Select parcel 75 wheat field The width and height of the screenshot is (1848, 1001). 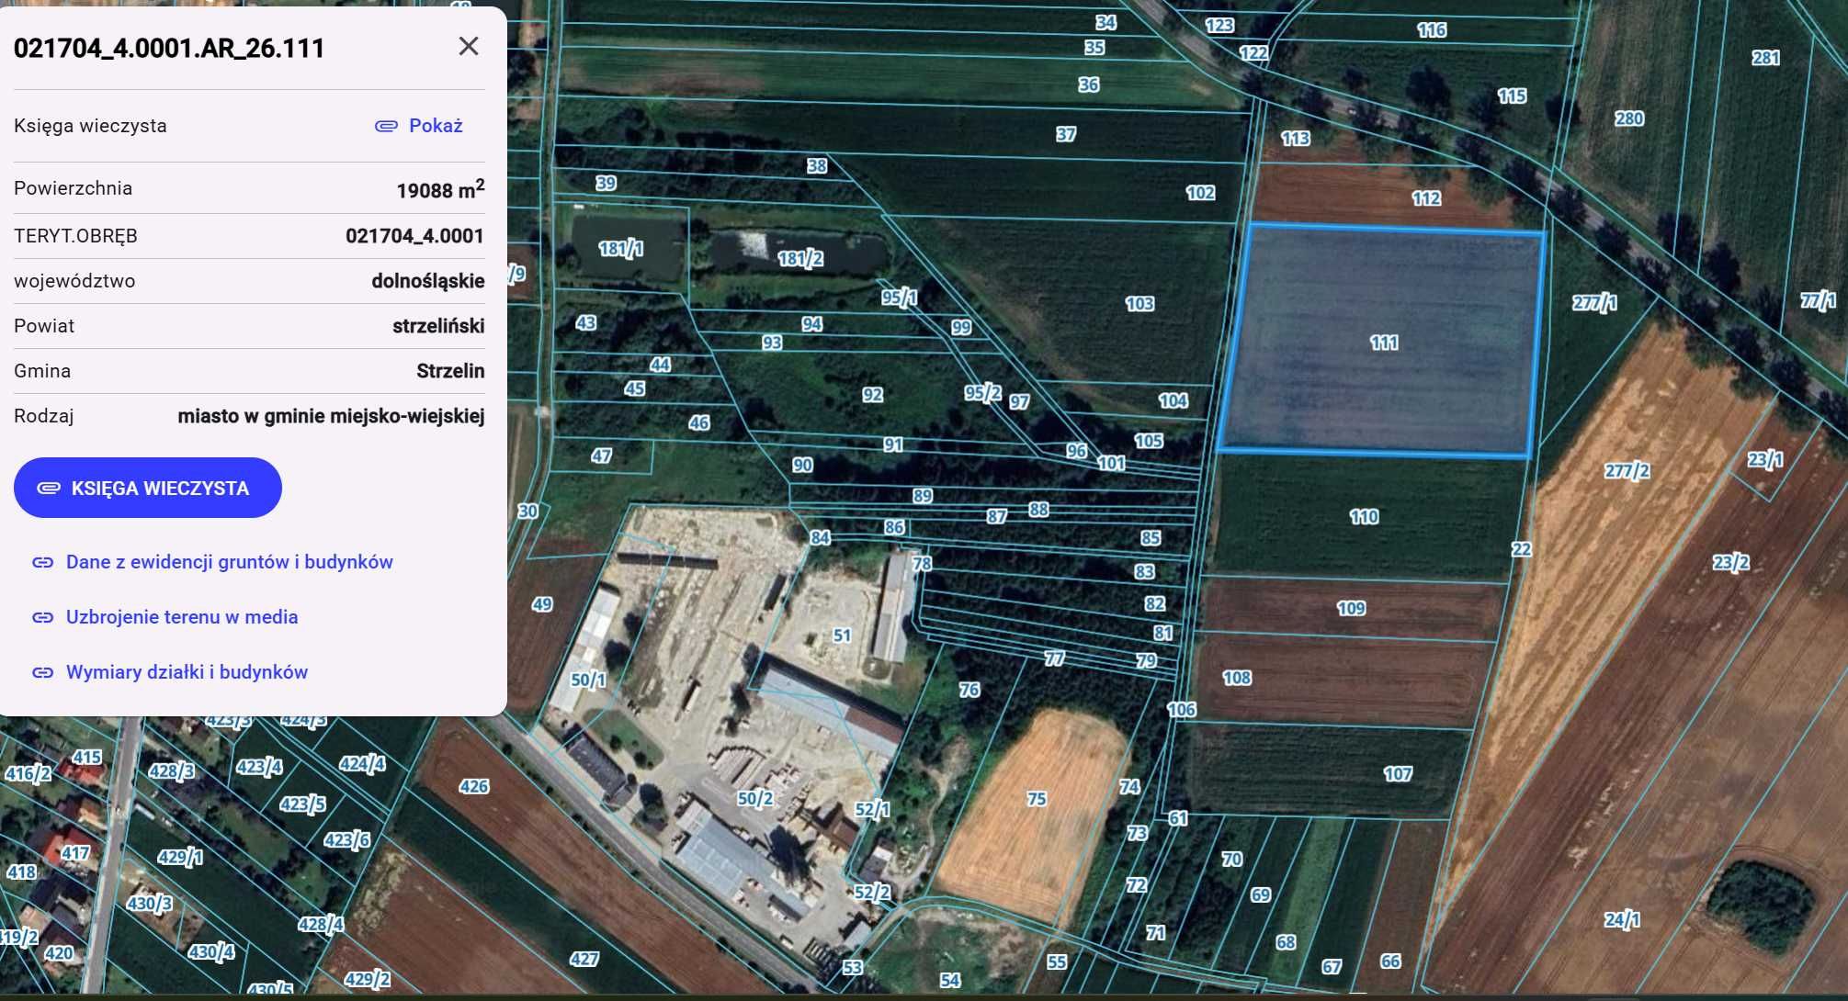(1037, 799)
